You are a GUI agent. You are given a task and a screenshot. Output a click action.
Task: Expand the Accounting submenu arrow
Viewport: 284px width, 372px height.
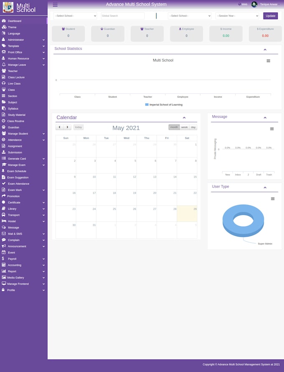[44, 265]
